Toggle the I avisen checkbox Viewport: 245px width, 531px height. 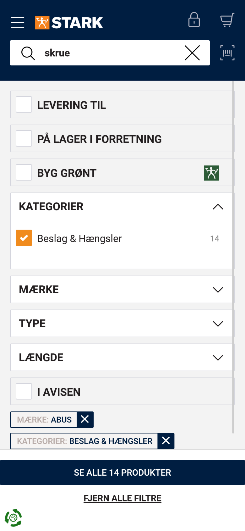(x=24, y=391)
